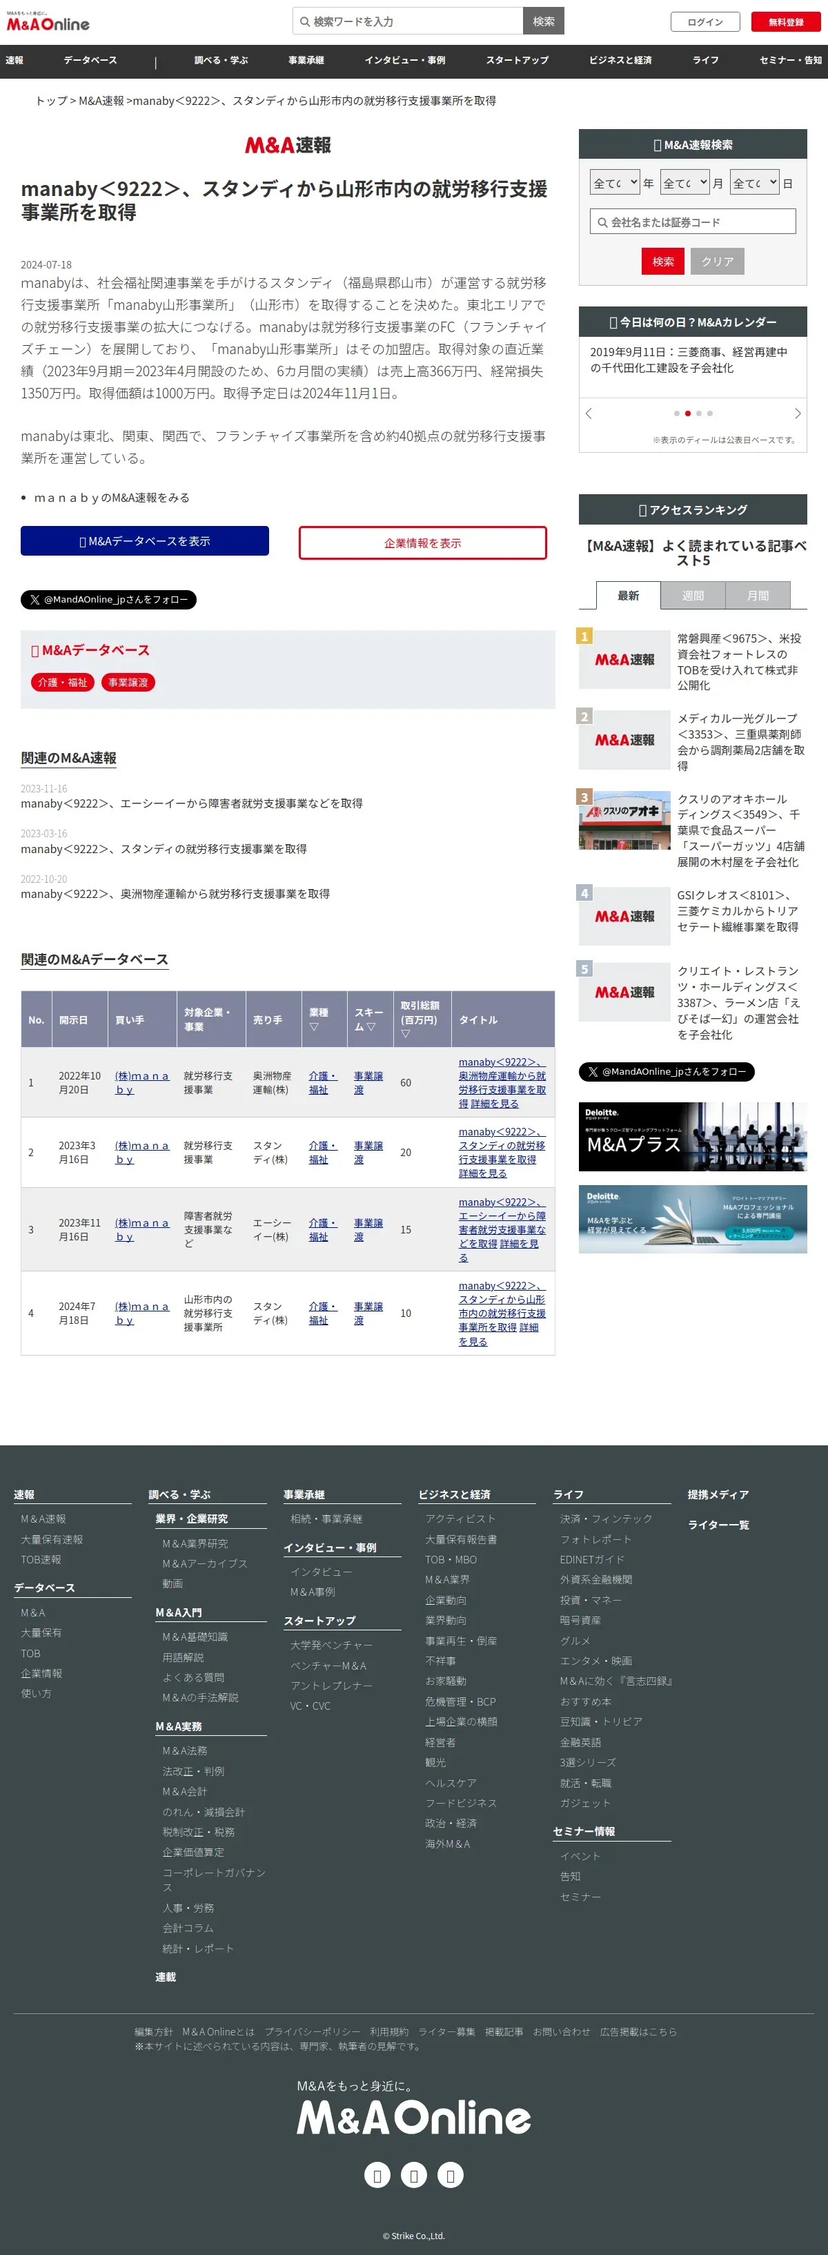Open the day dropdown in M&A速報検索
The image size is (828, 2255).
point(754,183)
